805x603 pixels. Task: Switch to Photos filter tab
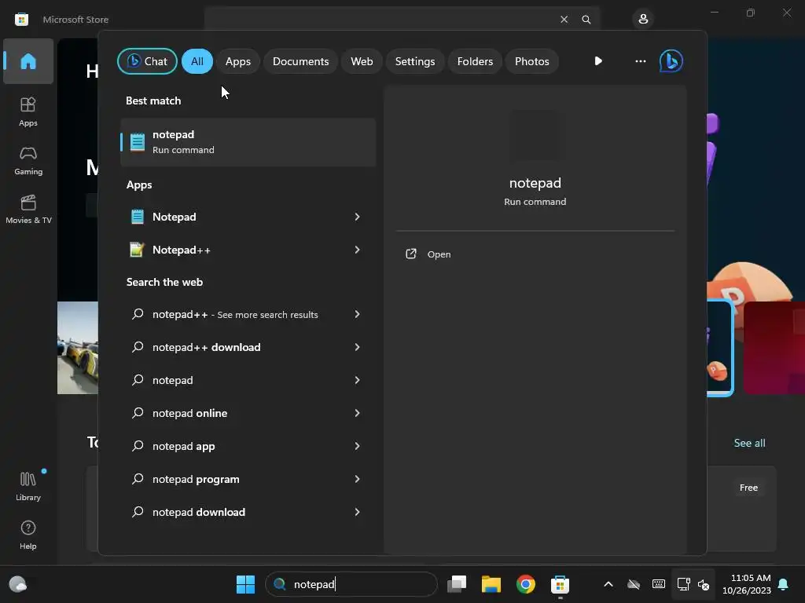(x=532, y=61)
